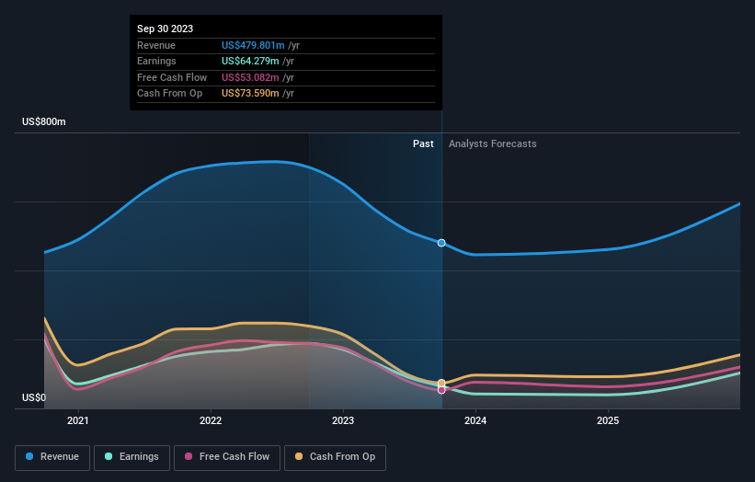This screenshot has width=755, height=482.
Task: Toggle the Cash From Op legend button
Action: point(335,457)
